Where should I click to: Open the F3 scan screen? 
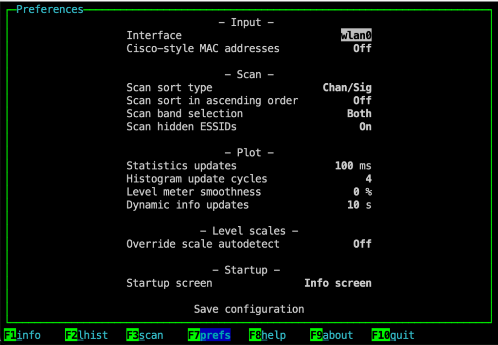[x=145, y=335]
